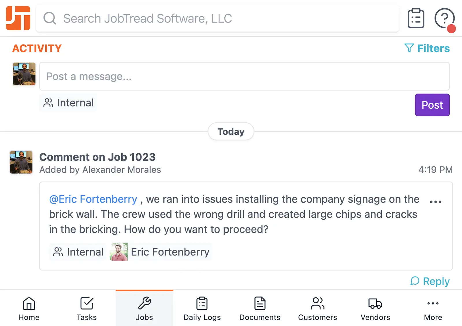Click the Post button
Image resolution: width=462 pixels, height=326 pixels.
[x=432, y=105]
